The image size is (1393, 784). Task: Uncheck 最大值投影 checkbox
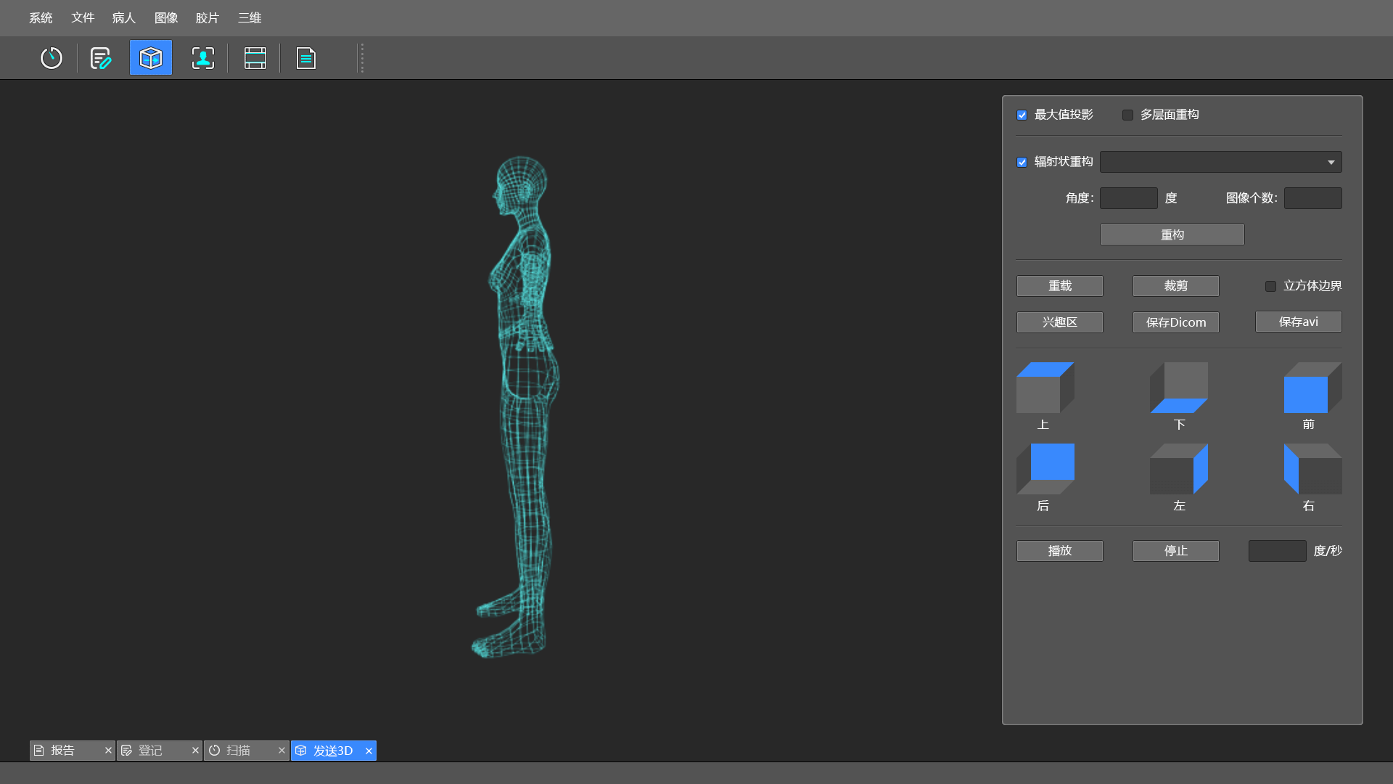pos(1022,115)
